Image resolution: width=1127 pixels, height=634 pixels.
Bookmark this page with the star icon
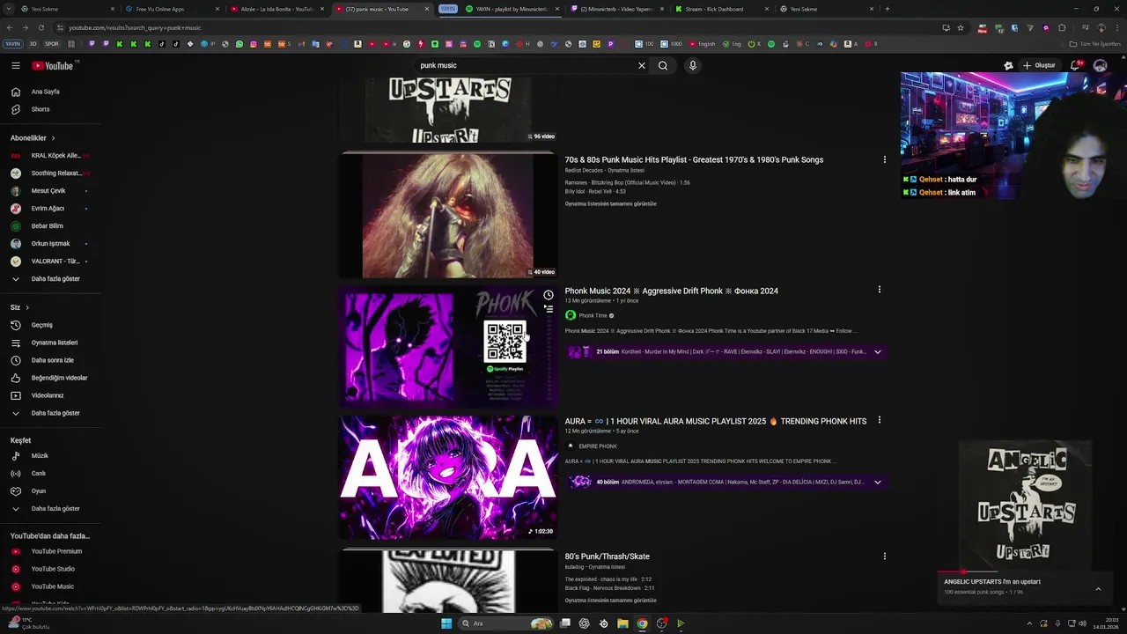tap(961, 27)
